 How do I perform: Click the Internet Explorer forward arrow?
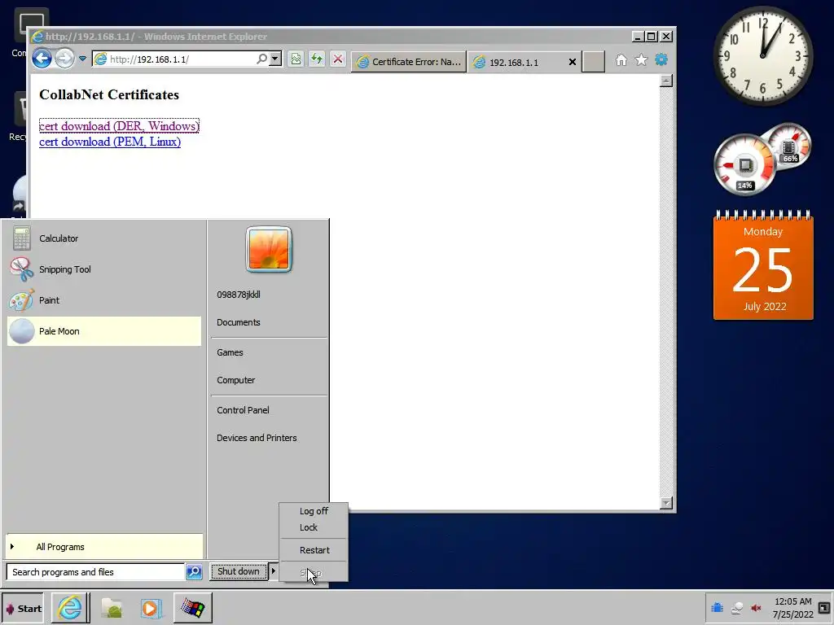click(x=64, y=59)
